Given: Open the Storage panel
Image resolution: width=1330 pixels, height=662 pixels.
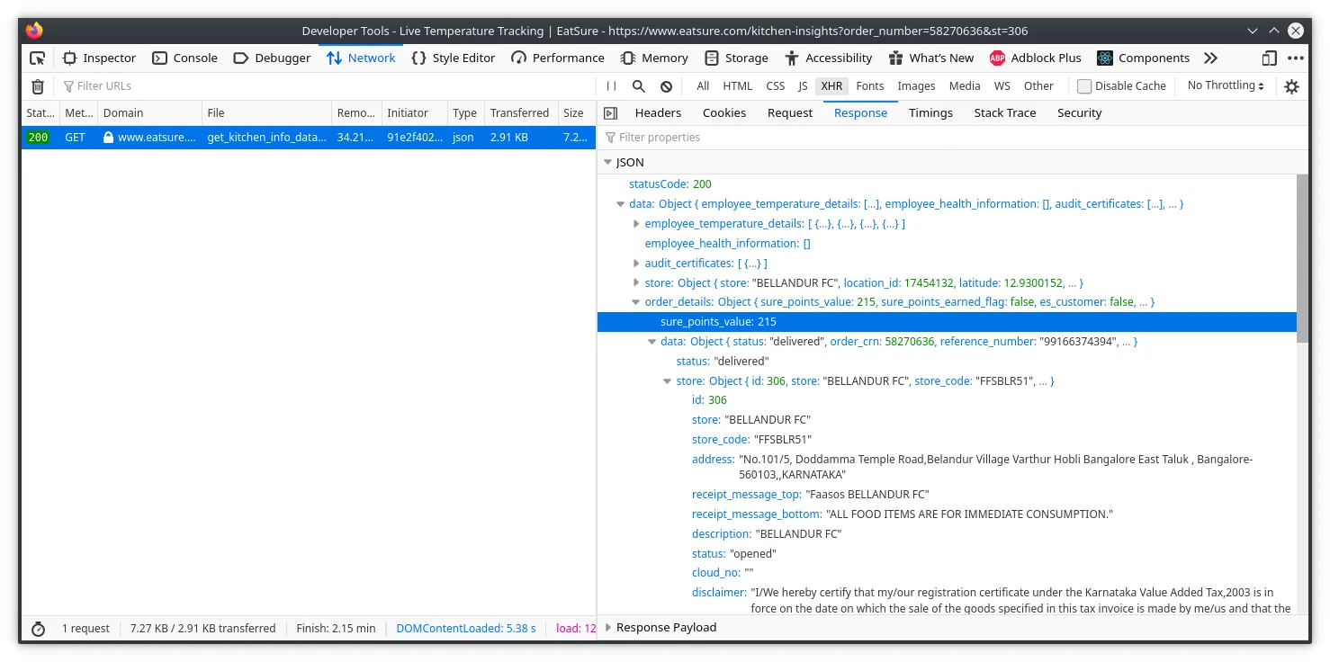Looking at the screenshot, I should tap(736, 58).
